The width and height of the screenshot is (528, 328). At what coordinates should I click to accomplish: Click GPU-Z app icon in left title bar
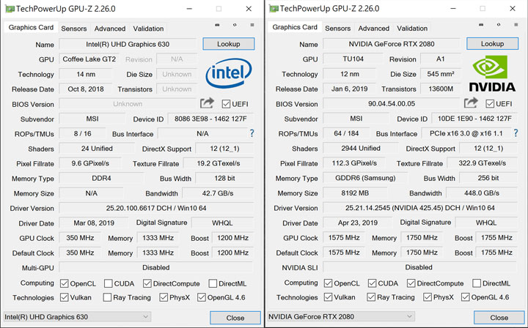pos(10,9)
